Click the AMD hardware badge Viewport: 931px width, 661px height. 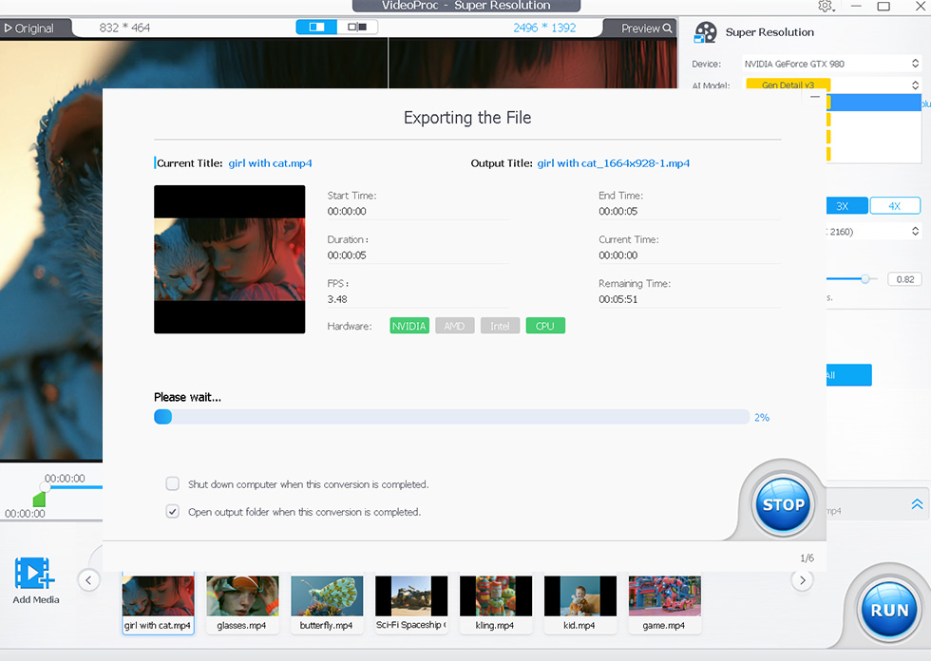454,326
